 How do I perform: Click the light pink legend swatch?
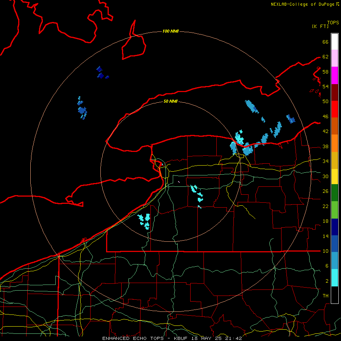pos(335,58)
